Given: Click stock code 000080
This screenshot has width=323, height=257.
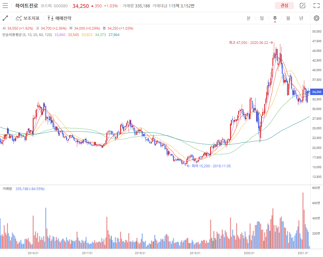Looking at the screenshot, I should coord(61,6).
